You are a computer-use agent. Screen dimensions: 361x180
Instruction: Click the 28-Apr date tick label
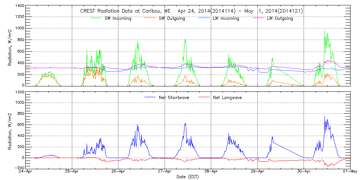click(211, 171)
